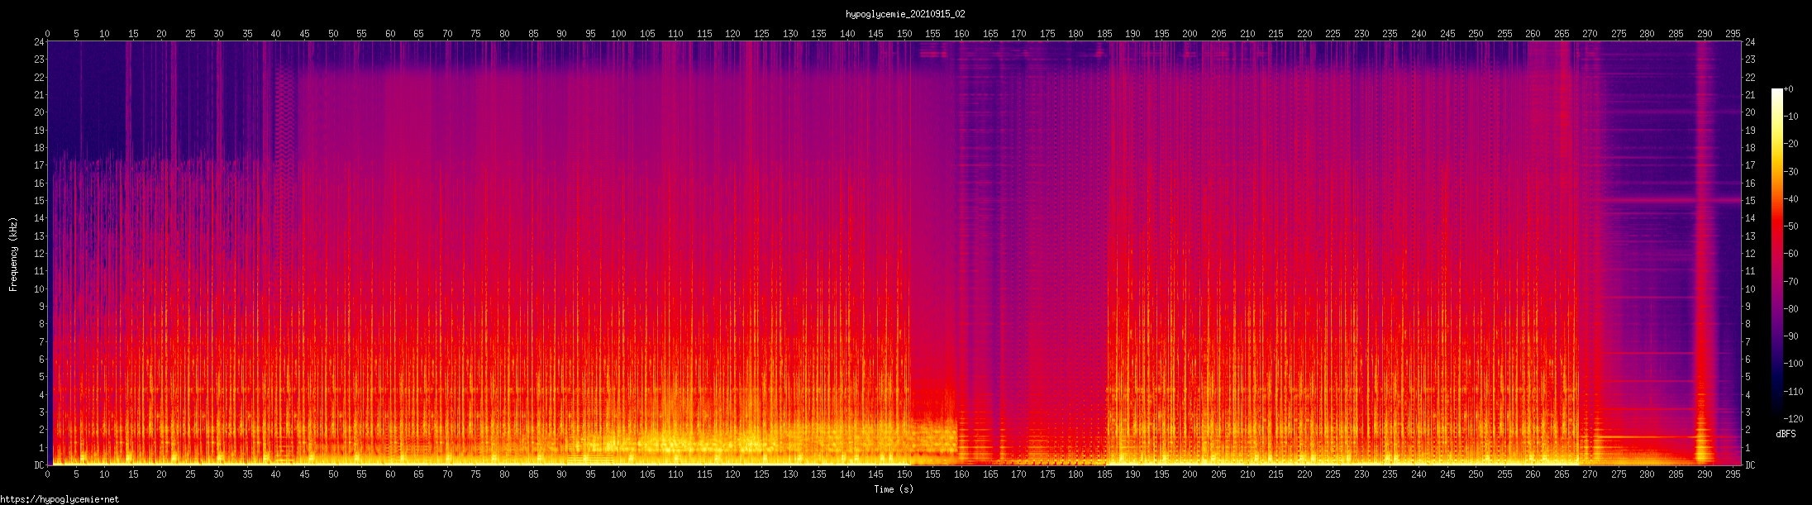Select the 295 second tick on top axis
Image resolution: width=1812 pixels, height=505 pixels.
[x=1733, y=34]
